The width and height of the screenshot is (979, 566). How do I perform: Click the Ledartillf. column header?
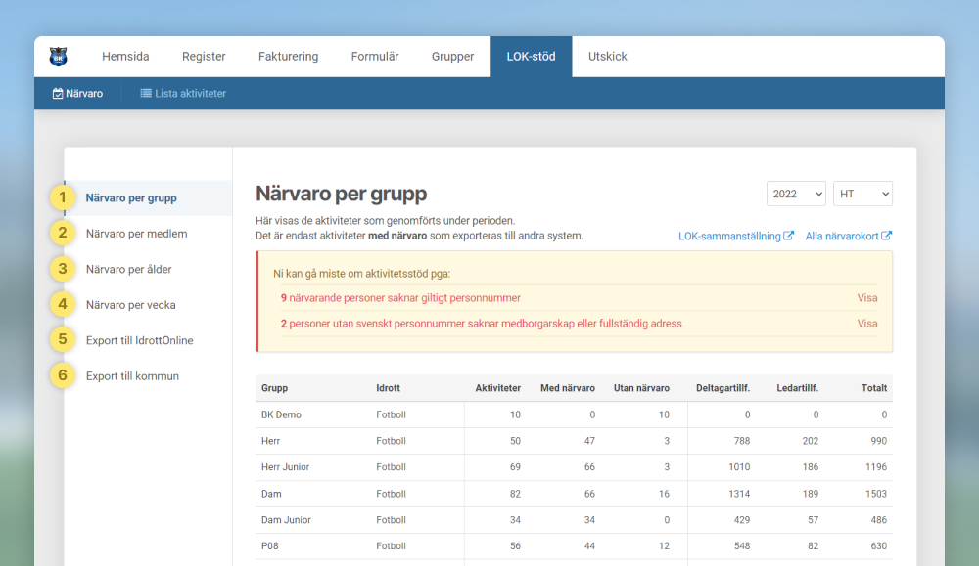point(797,388)
